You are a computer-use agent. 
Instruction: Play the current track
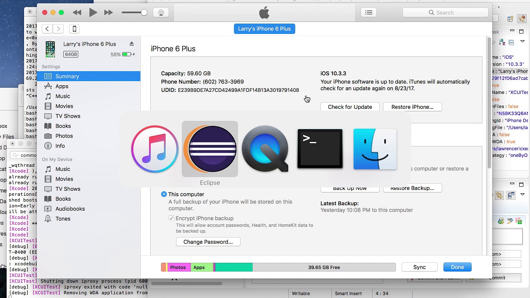coord(93,12)
